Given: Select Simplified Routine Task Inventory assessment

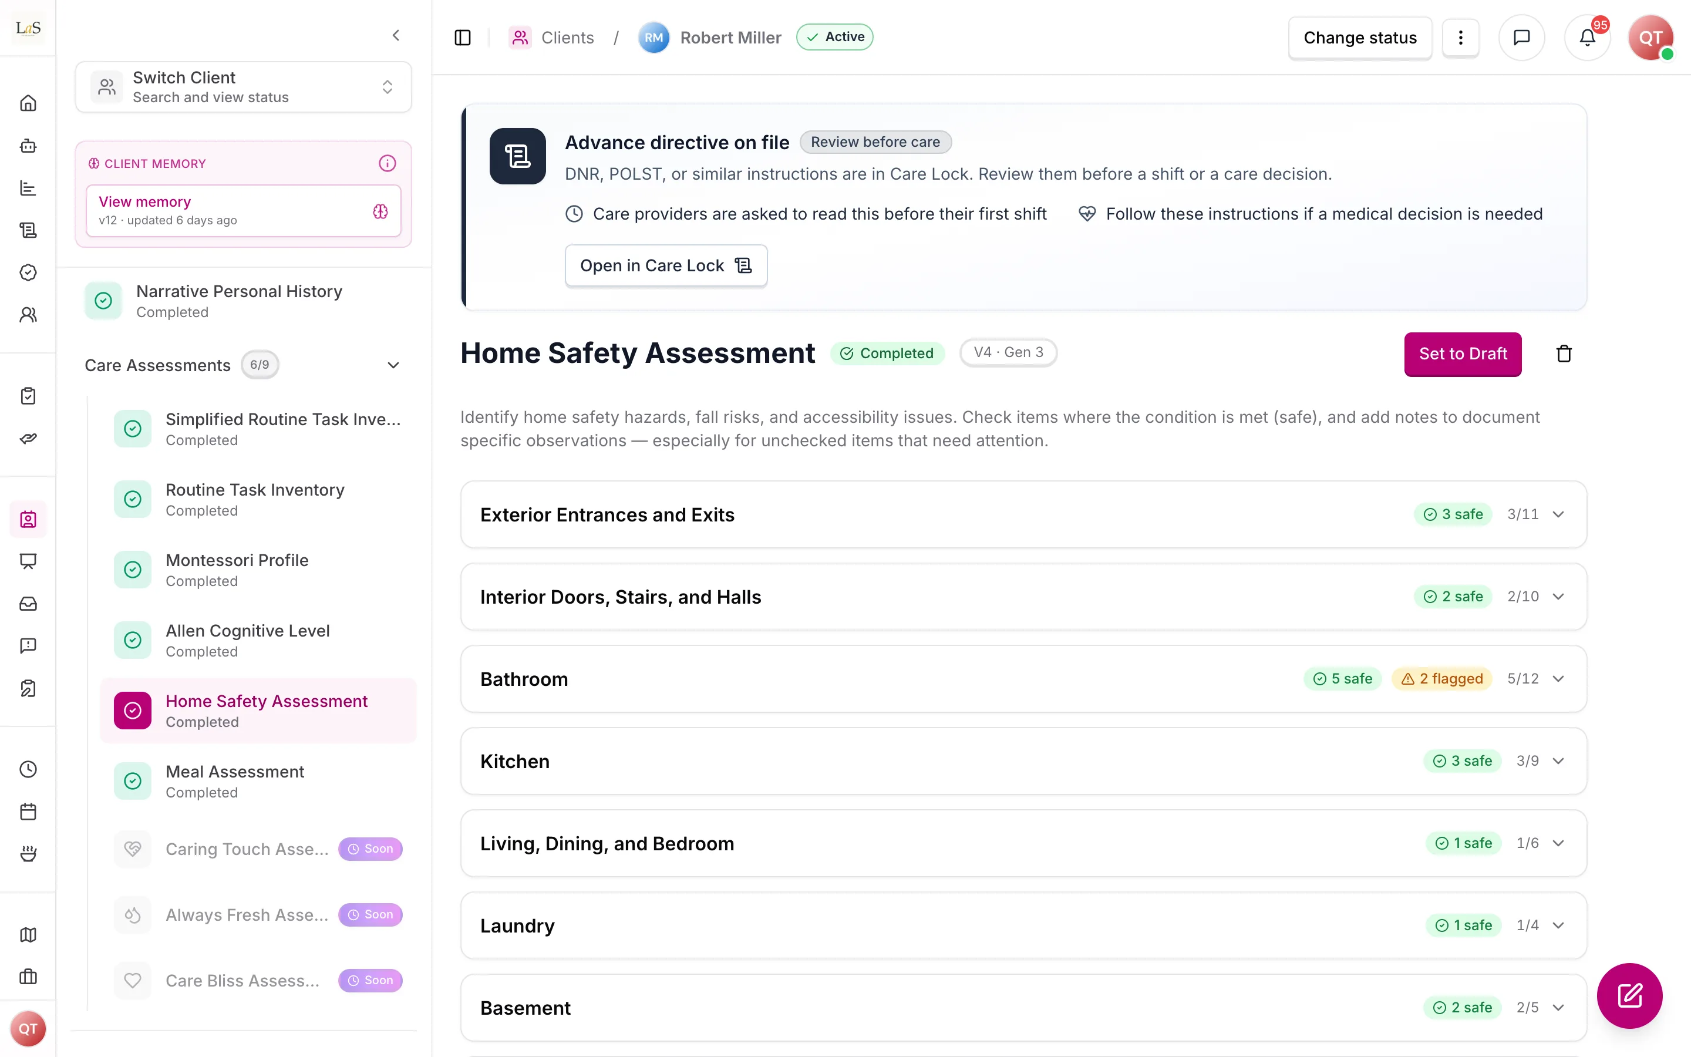Looking at the screenshot, I should [258, 429].
